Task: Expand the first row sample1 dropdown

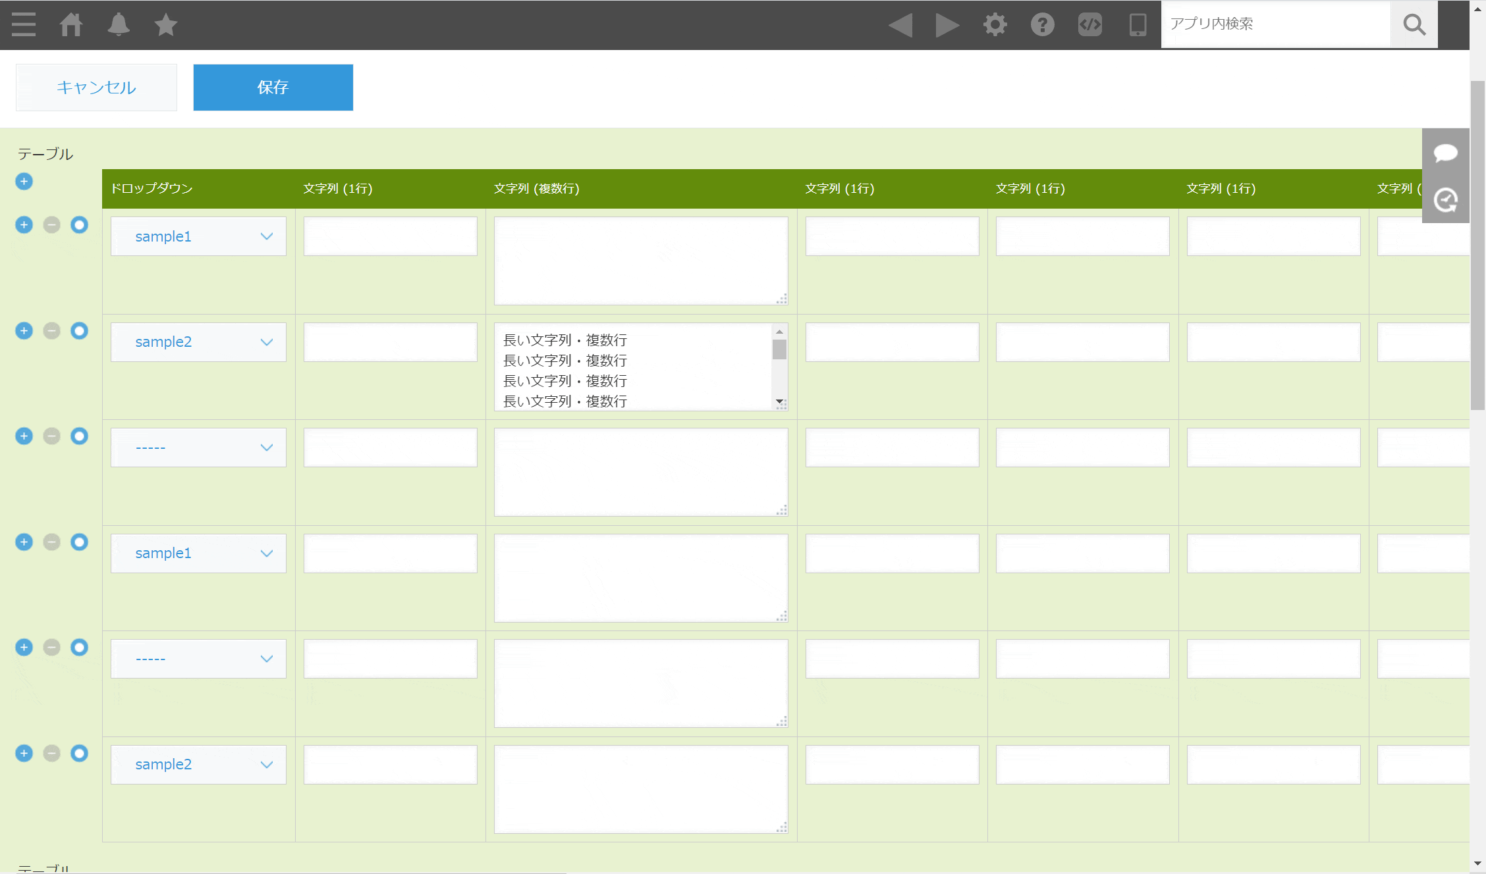Action: tap(198, 236)
